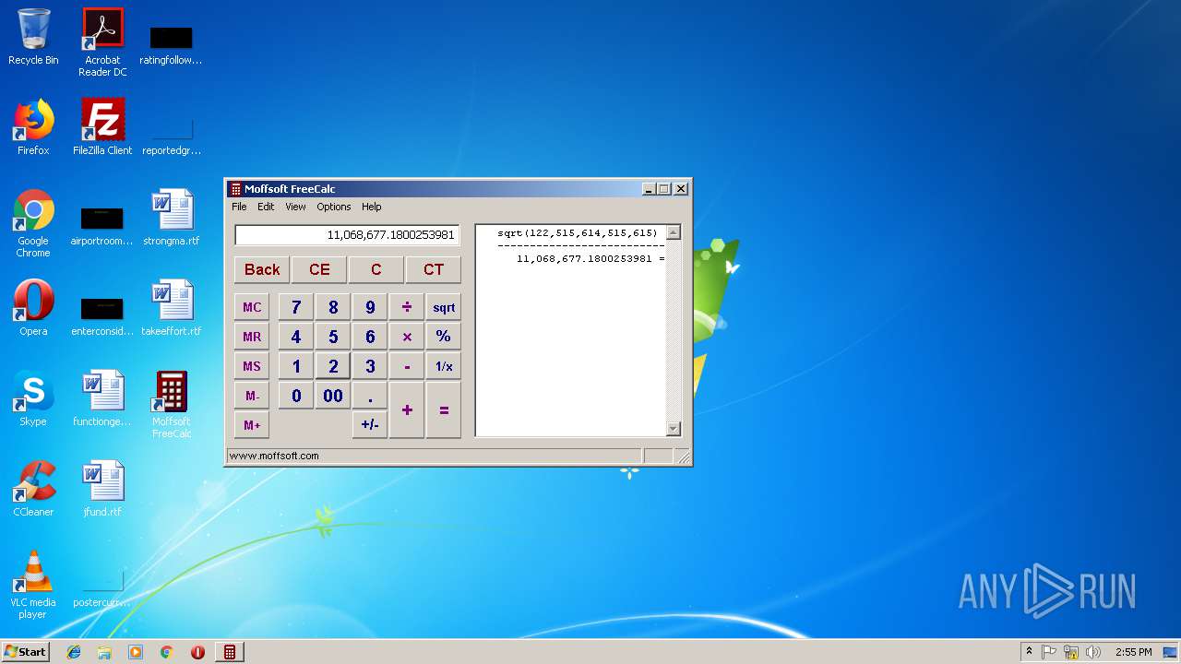Click the Back button
This screenshot has height=664, width=1181.
[262, 269]
